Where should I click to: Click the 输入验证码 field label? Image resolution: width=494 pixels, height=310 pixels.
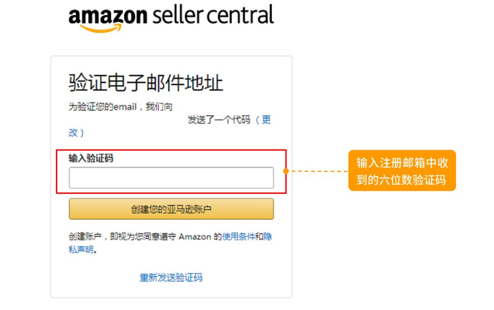(91, 158)
